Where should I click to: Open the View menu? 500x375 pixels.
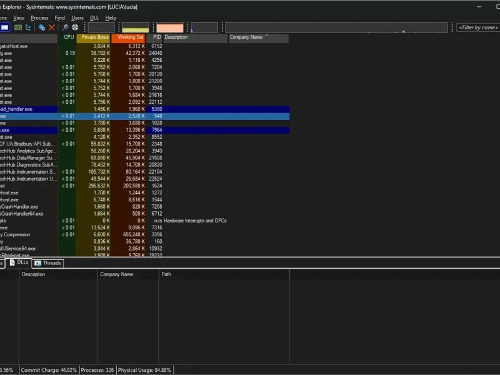click(x=19, y=18)
